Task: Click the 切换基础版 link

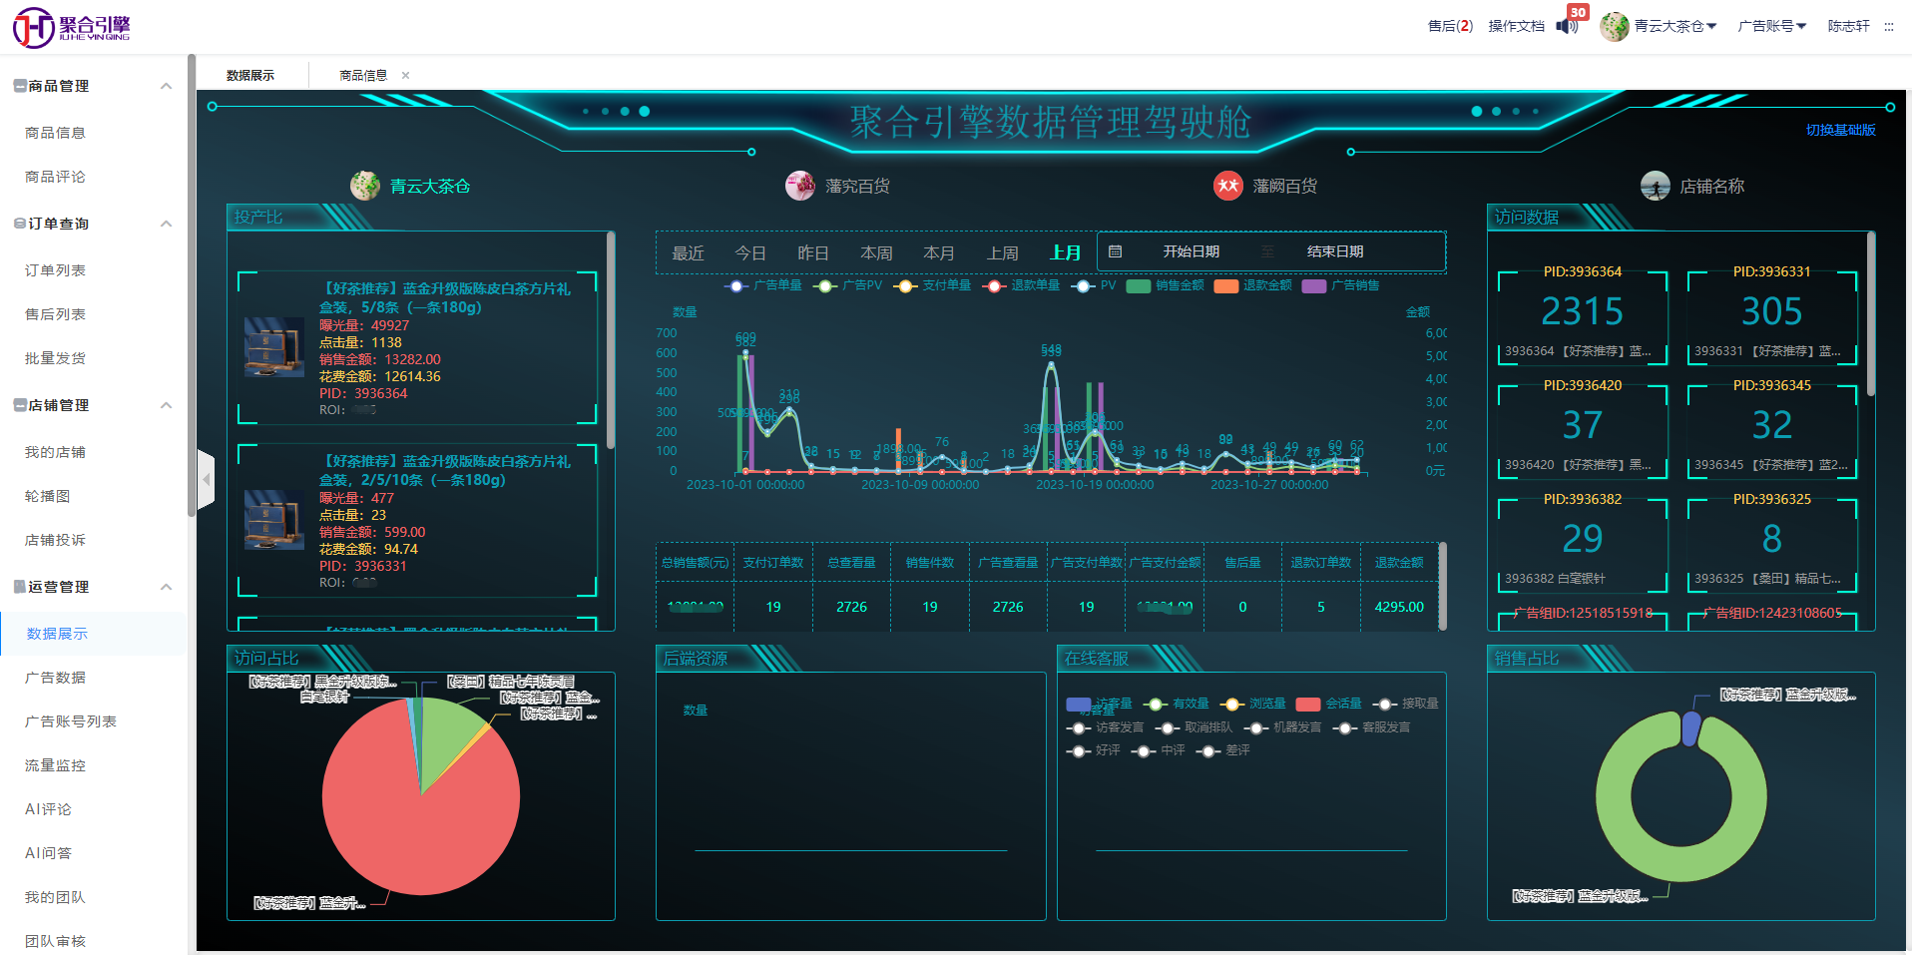Action: 1840,131
